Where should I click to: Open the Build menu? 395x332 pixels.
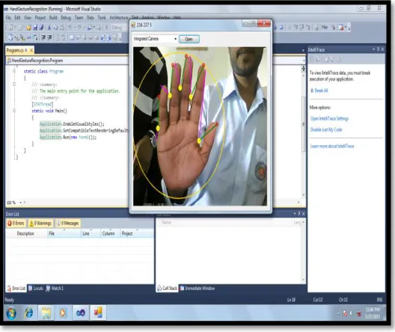pos(53,18)
